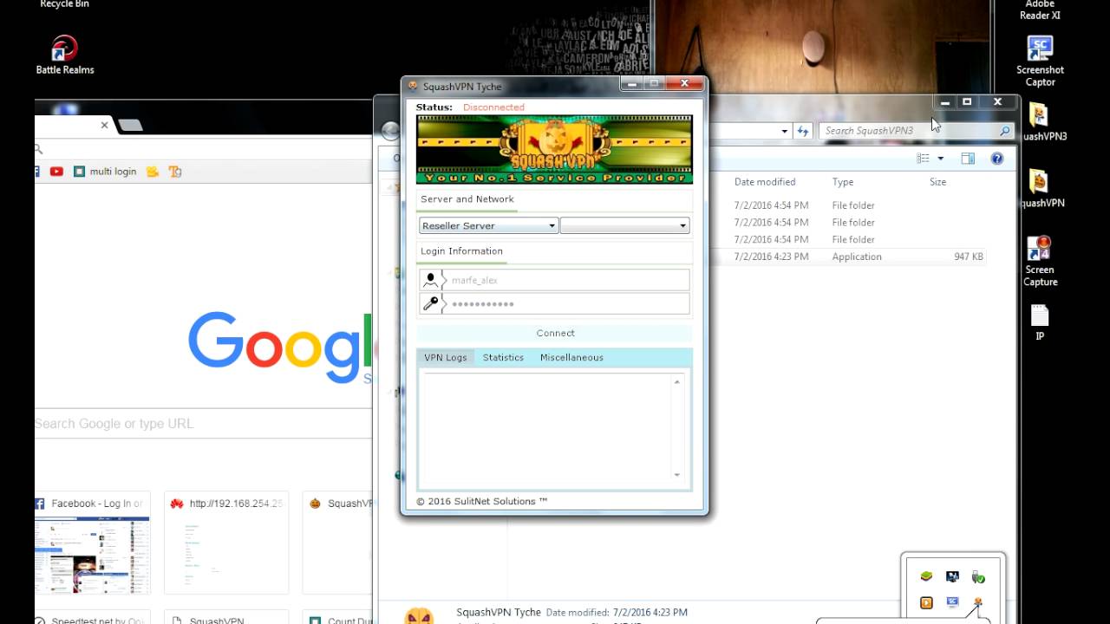Open a new Chrome tab

130,126
